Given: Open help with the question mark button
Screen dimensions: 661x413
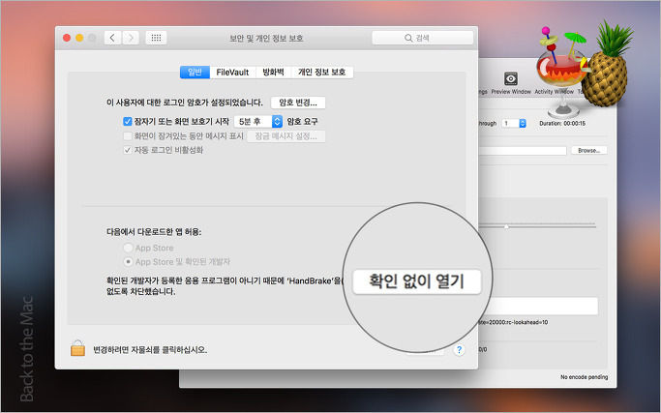Looking at the screenshot, I should tap(459, 350).
